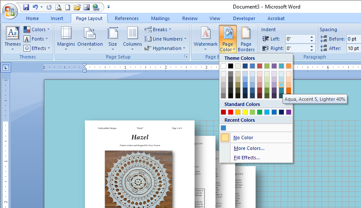Select White theme color swatch
361x208 pixels.
coord(223,66)
